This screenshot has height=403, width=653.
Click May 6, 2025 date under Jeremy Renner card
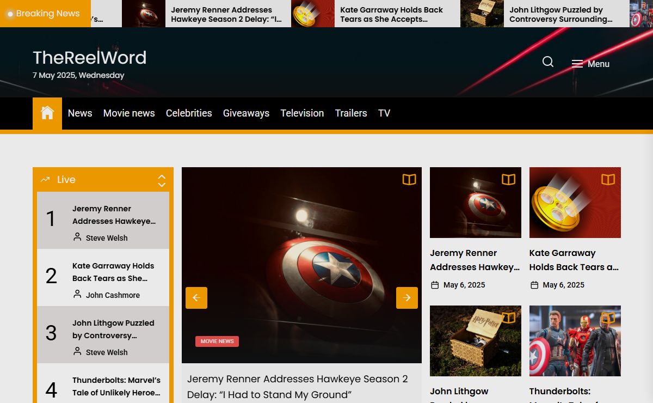click(464, 285)
